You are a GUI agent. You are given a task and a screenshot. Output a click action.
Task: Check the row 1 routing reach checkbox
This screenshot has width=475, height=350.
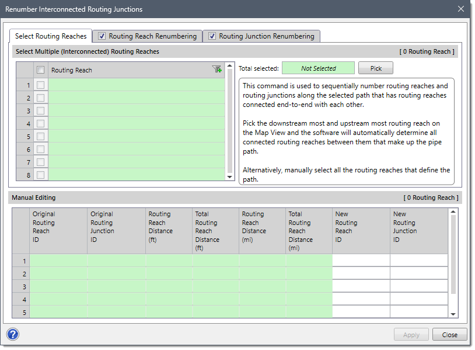pos(40,84)
